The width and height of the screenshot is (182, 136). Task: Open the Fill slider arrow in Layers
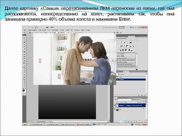click(x=146, y=102)
